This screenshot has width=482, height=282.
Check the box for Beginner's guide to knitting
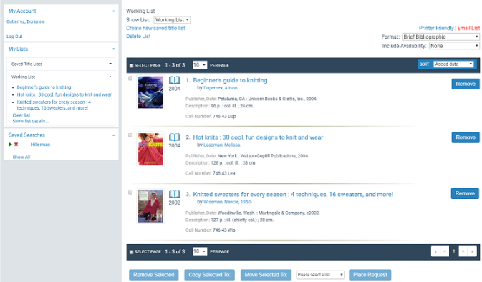[130, 78]
